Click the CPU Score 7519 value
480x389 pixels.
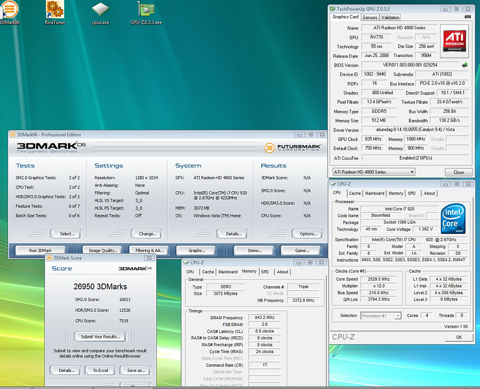124,321
